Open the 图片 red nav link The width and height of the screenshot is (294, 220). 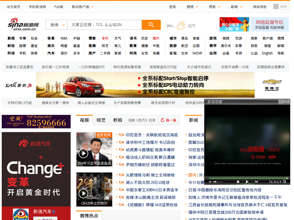pyautogui.click(x=156, y=38)
